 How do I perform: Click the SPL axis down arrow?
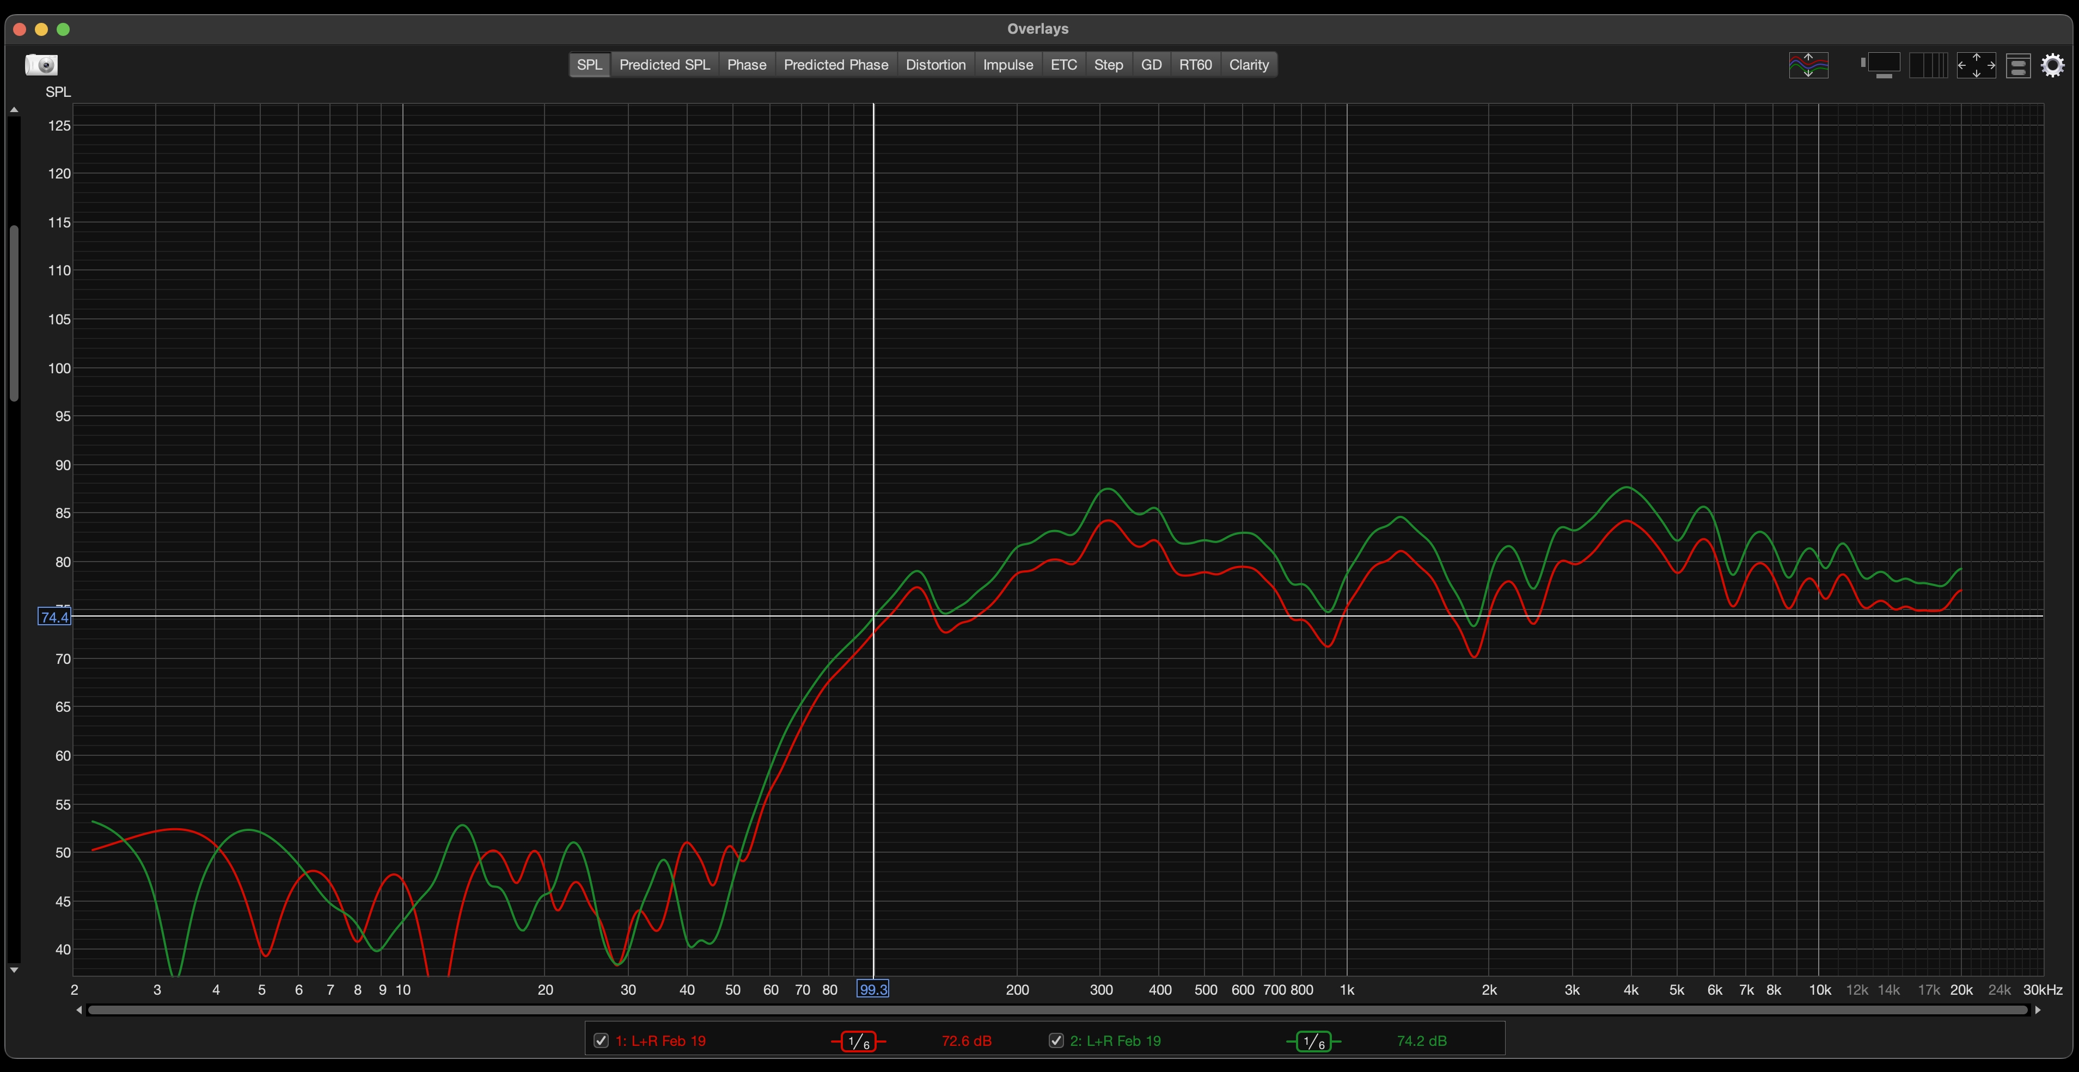click(14, 970)
